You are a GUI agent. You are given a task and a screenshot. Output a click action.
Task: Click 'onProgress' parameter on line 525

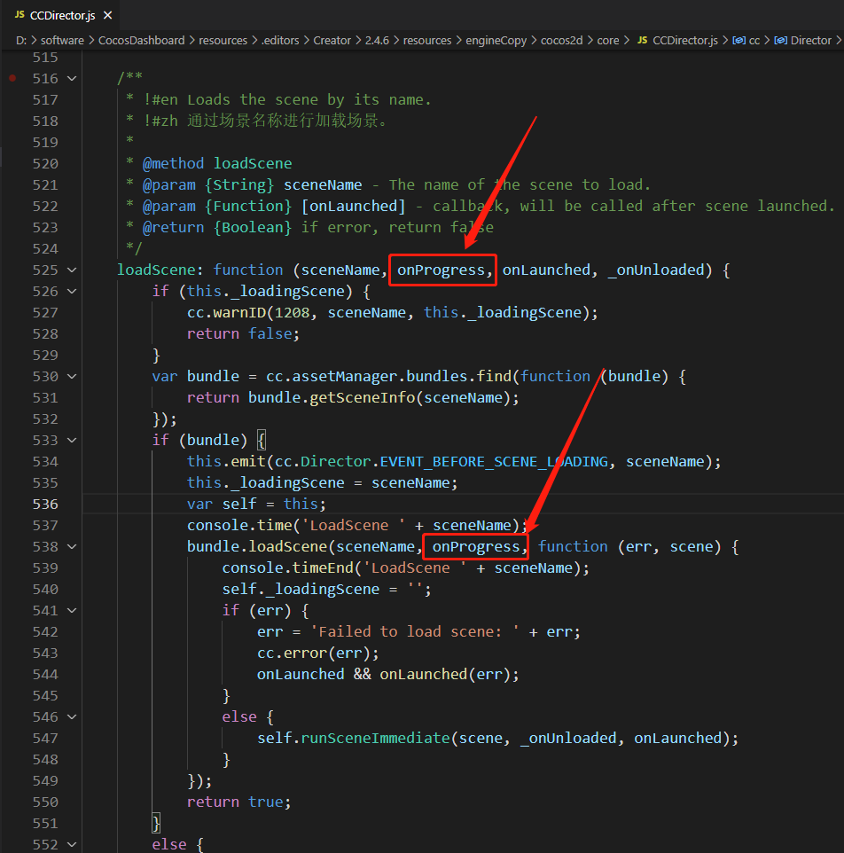[441, 270]
